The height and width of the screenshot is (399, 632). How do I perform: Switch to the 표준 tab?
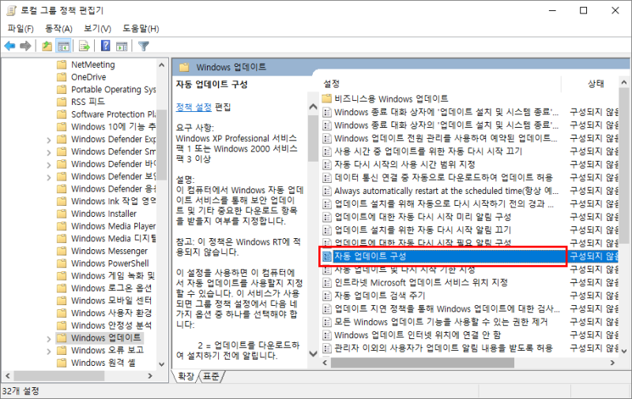coord(211,376)
